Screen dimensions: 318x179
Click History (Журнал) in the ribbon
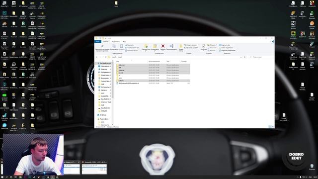point(211,50)
